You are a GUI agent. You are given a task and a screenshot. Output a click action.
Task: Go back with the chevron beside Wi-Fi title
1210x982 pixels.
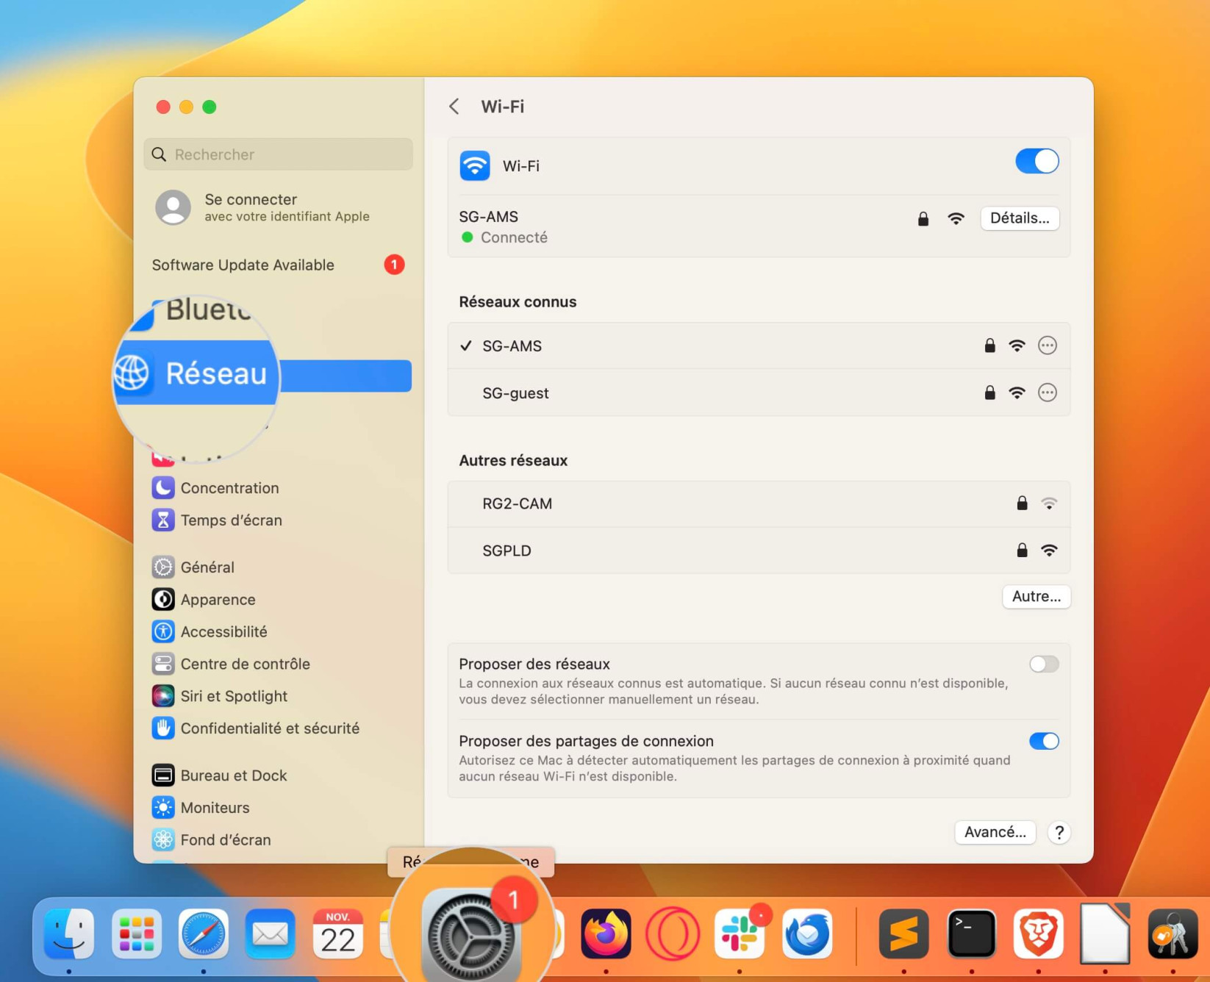point(454,107)
